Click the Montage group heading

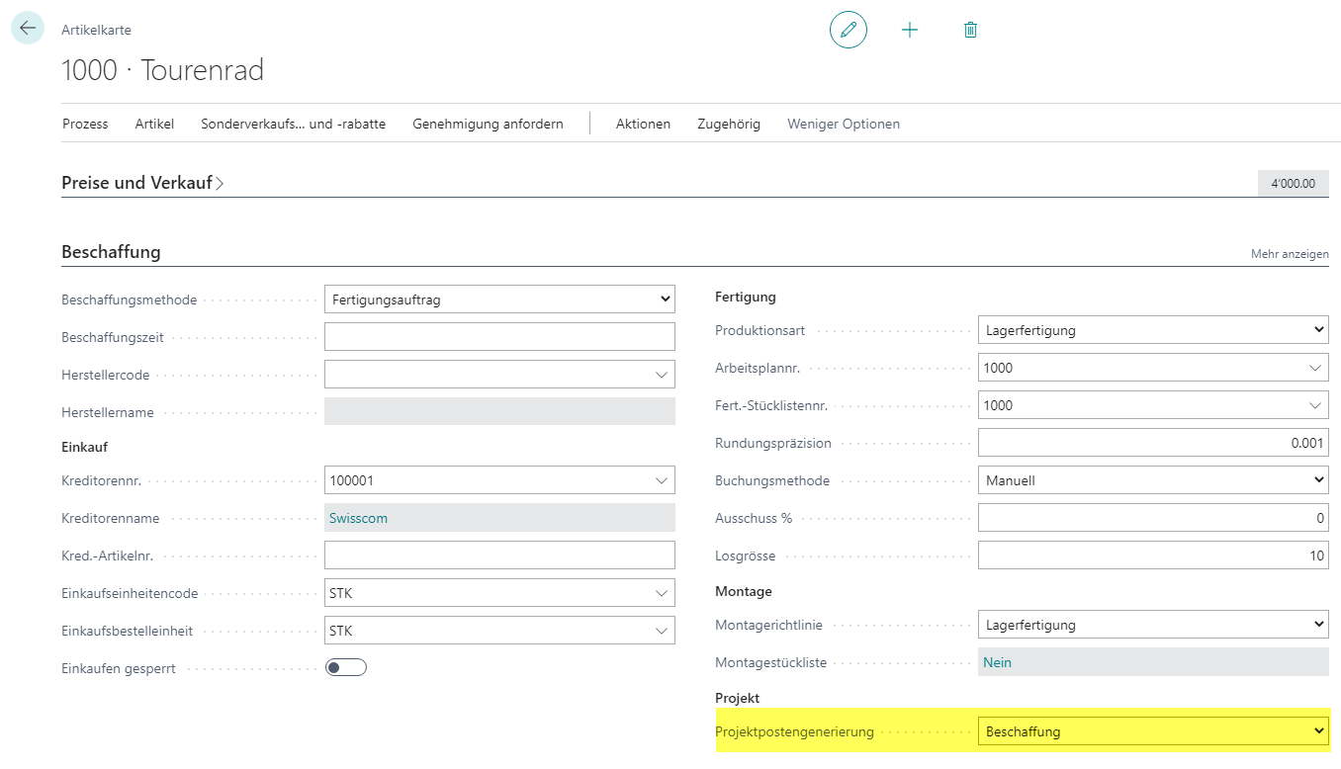[744, 591]
